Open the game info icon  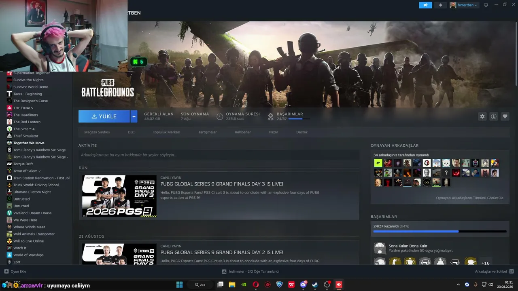point(494,116)
